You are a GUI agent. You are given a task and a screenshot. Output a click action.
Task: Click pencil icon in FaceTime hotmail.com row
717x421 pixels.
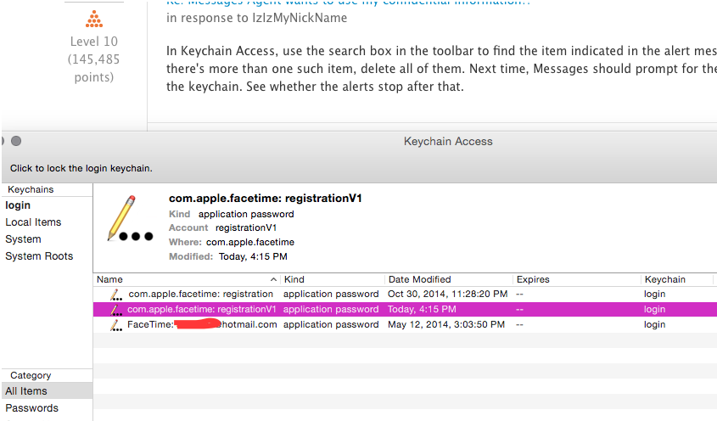(116, 325)
